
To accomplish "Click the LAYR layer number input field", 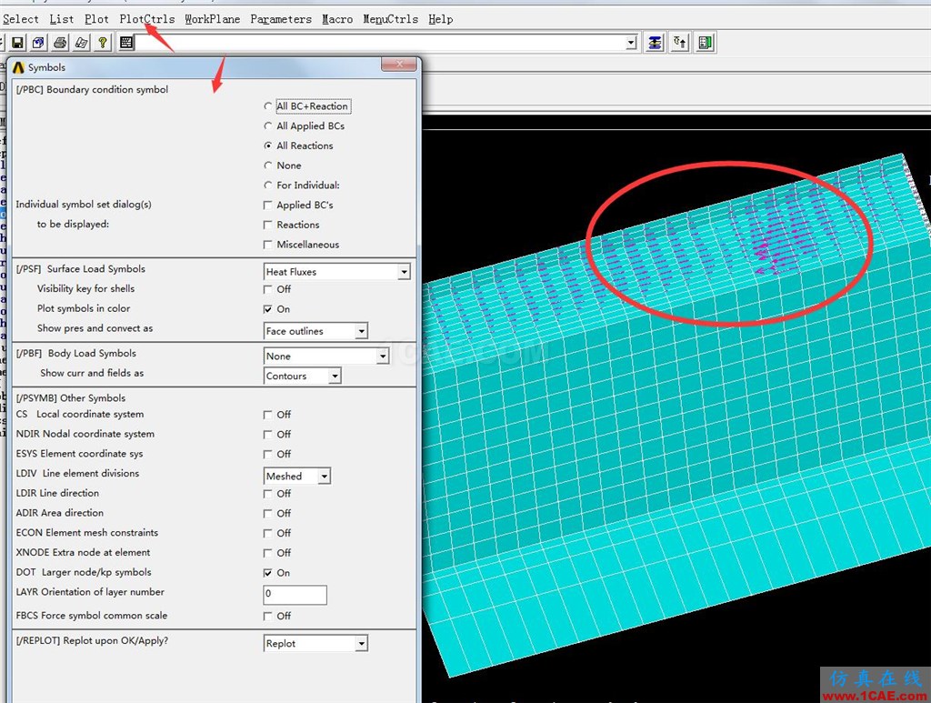I will [295, 595].
